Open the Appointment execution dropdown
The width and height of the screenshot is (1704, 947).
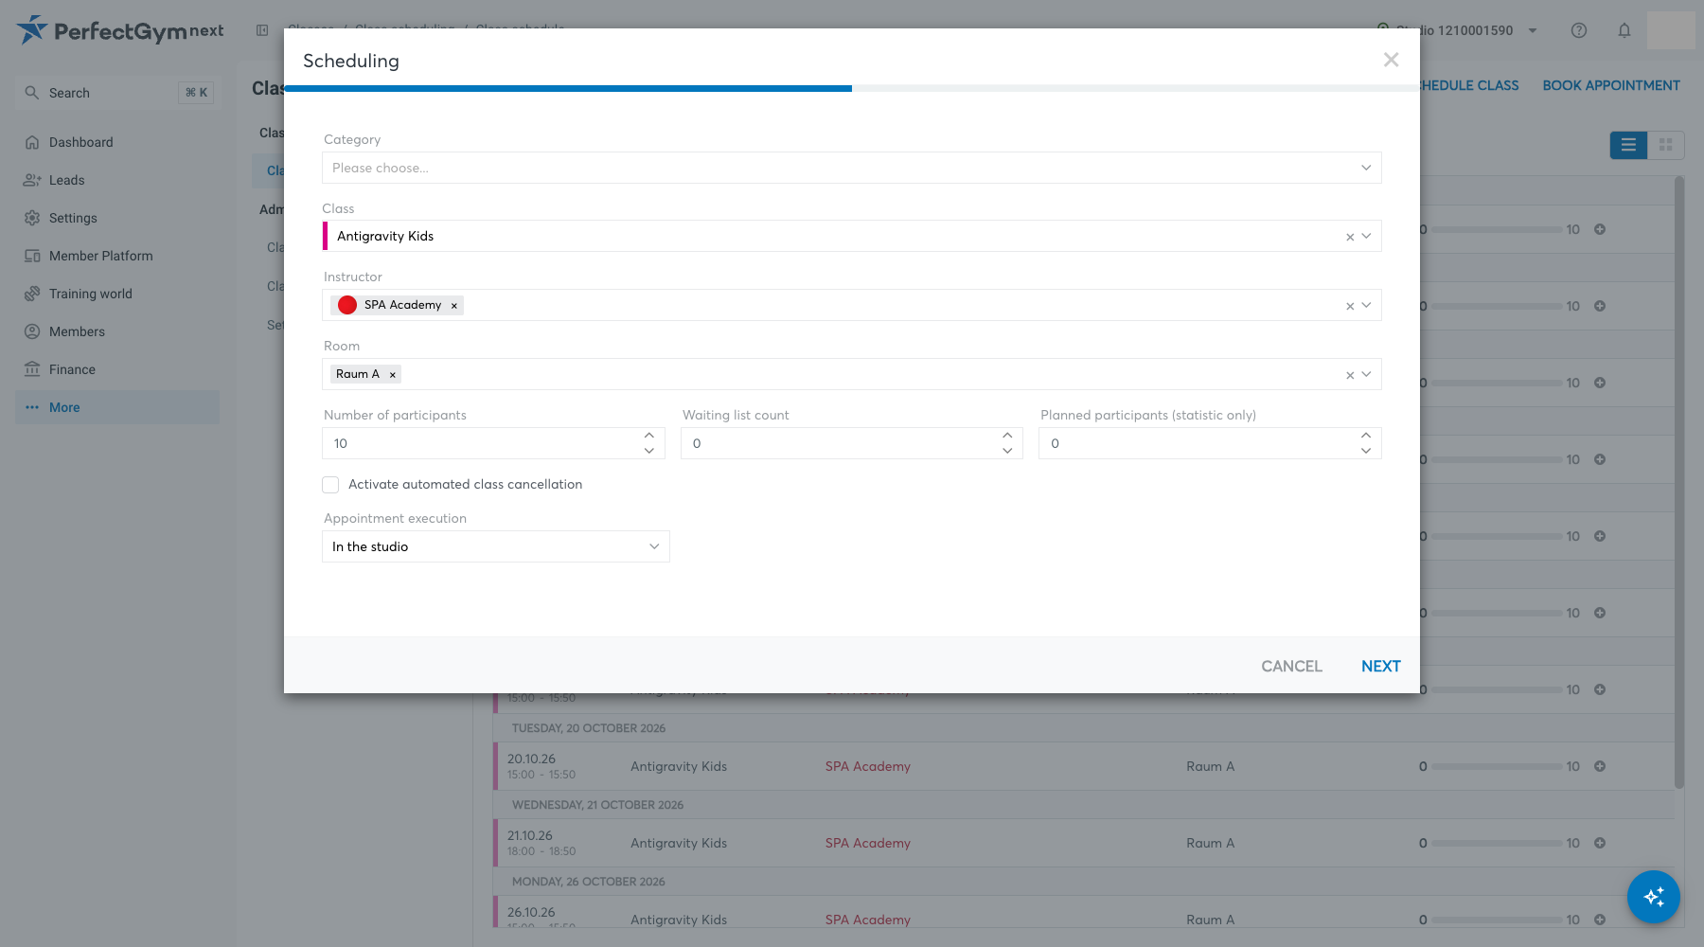pyautogui.click(x=496, y=546)
